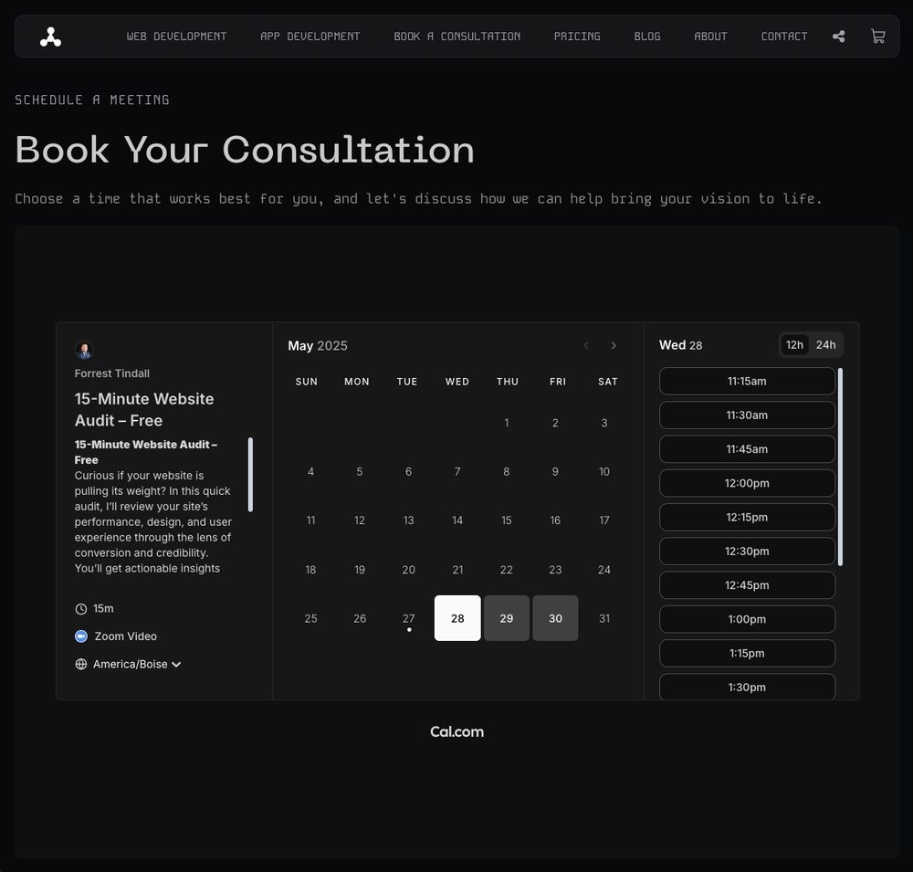
Task: Select the 12:15pm time slot
Action: coord(747,517)
